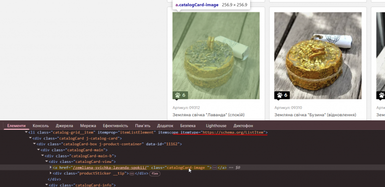Expand the div productSticker __tip node
The height and width of the screenshot is (187, 385).
coord(51,173)
